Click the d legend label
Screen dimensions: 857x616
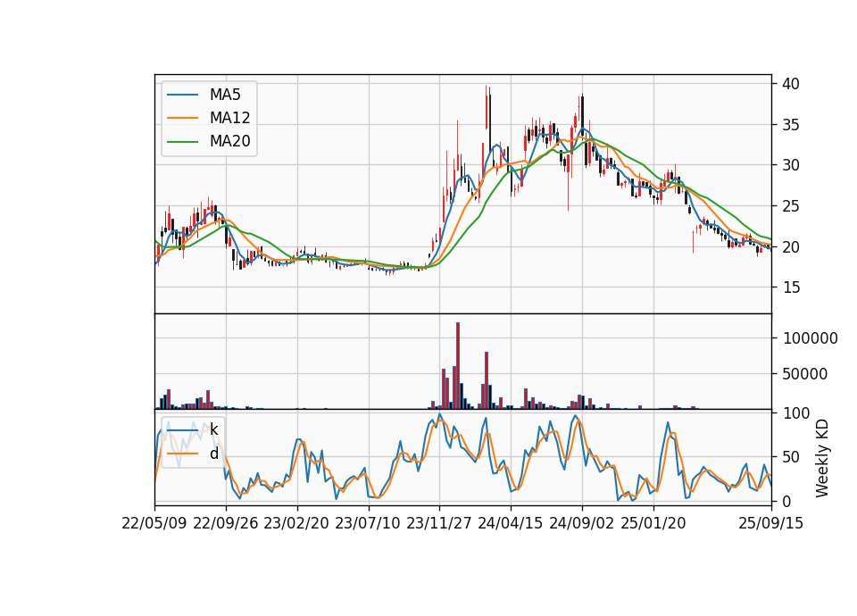tap(214, 454)
